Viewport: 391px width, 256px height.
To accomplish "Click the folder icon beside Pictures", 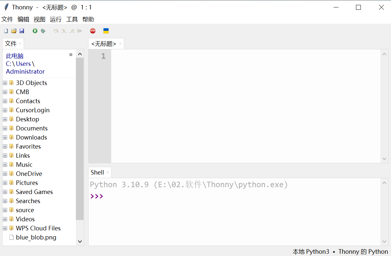I will click(11, 183).
